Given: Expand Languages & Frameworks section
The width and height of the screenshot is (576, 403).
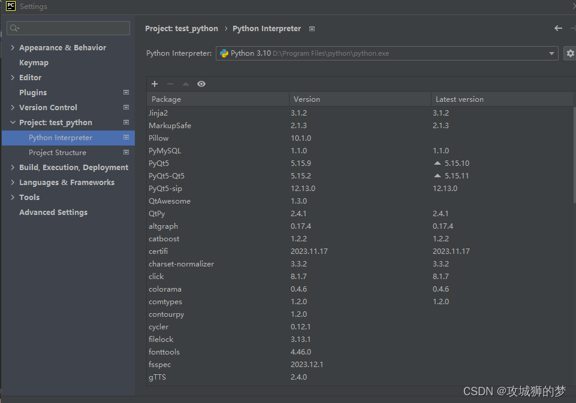Looking at the screenshot, I should tap(13, 183).
